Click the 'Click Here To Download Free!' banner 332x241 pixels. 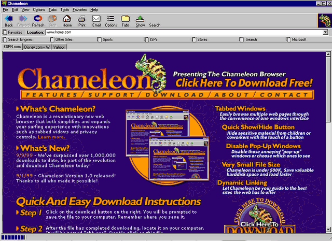[x=244, y=83]
